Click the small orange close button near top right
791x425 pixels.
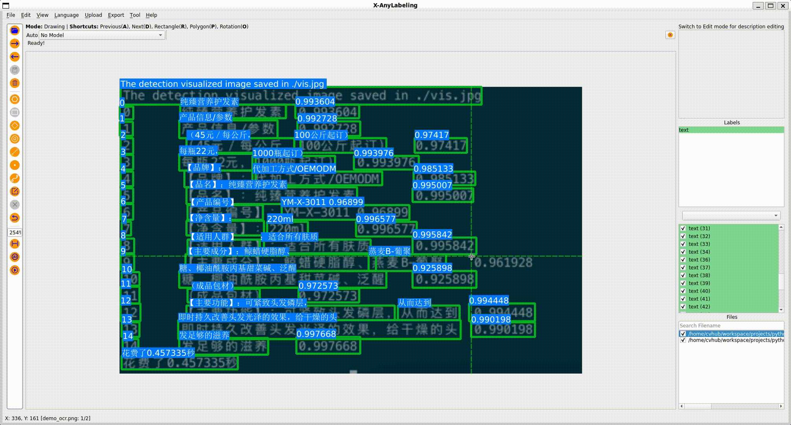670,35
